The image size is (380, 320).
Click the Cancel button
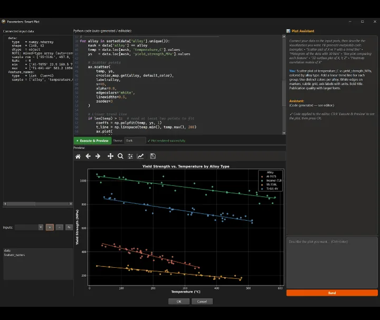[x=202, y=302]
